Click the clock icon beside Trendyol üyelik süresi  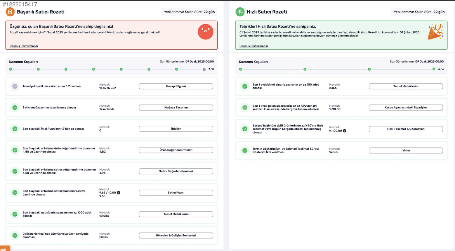coord(15,86)
